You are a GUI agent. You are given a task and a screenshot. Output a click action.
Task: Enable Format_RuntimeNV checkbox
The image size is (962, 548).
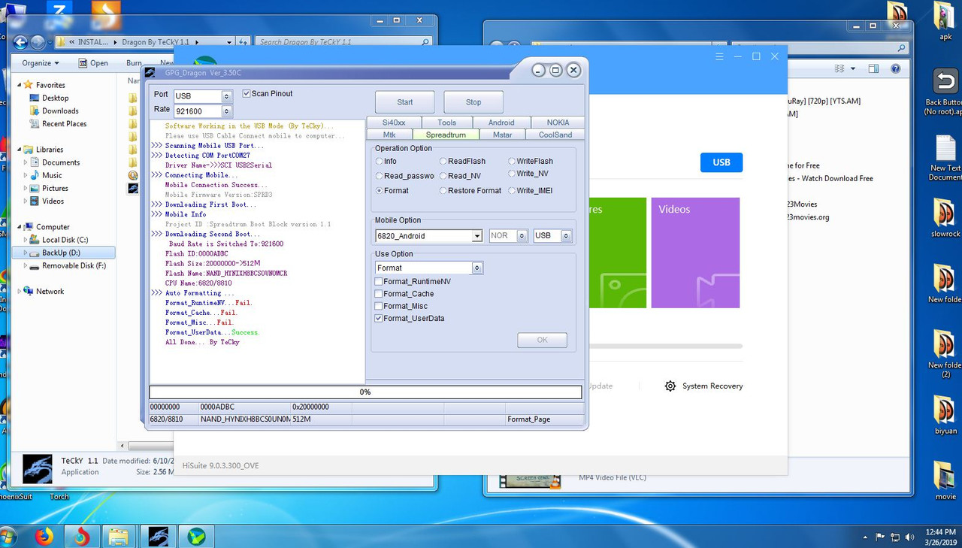click(379, 281)
